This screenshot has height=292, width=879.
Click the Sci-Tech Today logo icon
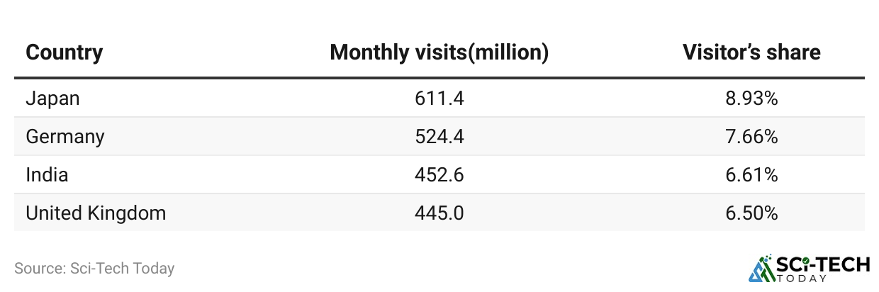click(x=761, y=268)
